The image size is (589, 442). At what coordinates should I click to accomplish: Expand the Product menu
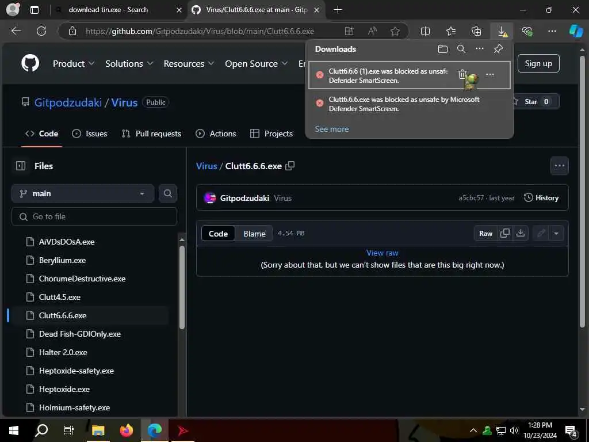[x=73, y=63]
